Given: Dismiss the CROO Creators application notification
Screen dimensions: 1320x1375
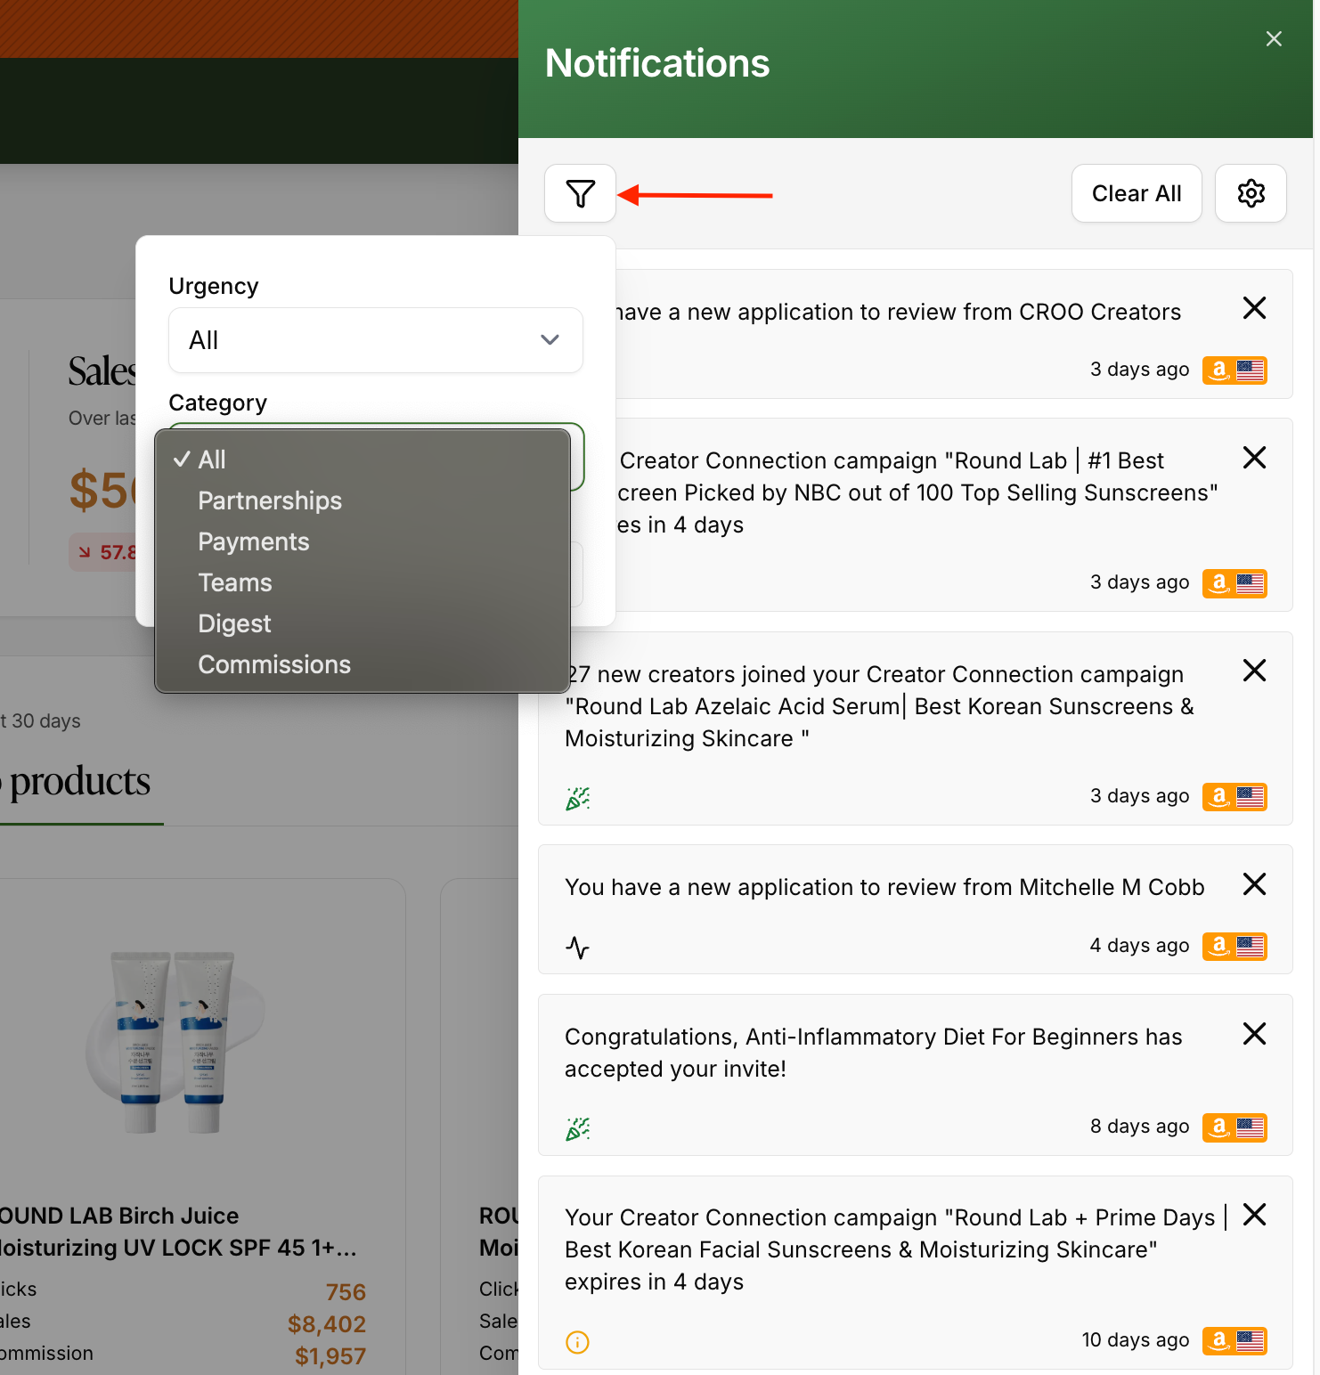Looking at the screenshot, I should point(1254,308).
